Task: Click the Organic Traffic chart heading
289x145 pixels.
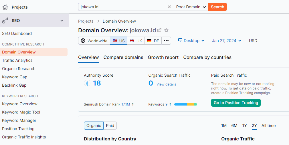Action: tap(238, 139)
